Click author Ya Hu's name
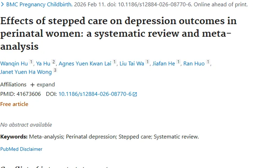Image resolution: width=253 pixels, height=168 pixels. 43,64
